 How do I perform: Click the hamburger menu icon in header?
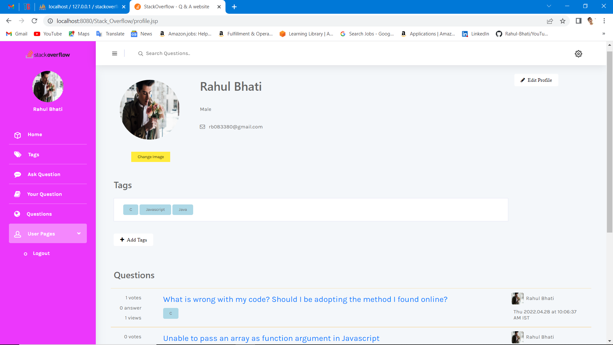(x=115, y=54)
